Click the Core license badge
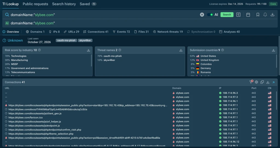 (273, 4)
